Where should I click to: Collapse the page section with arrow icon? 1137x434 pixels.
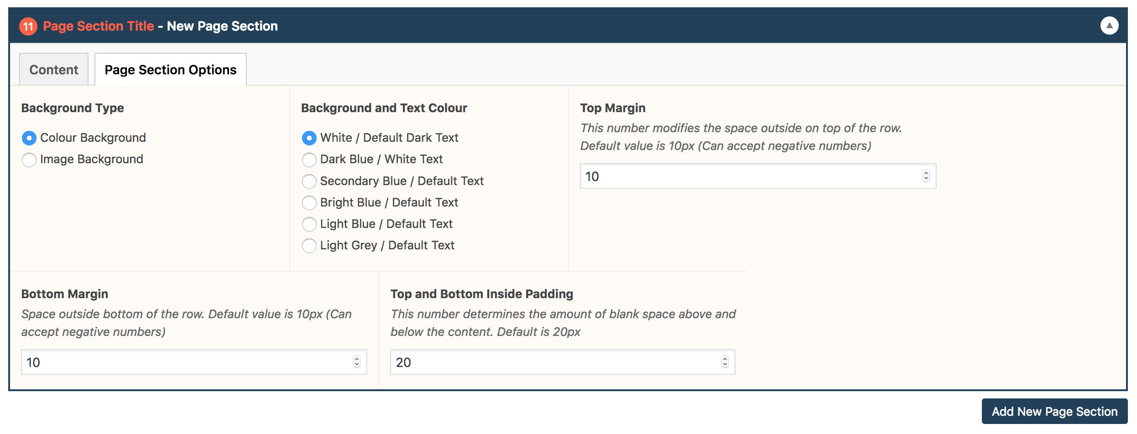[1109, 26]
